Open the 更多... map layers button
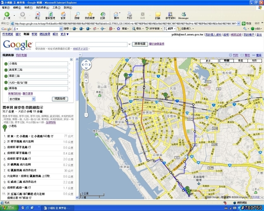264x211 pixels. point(209,61)
